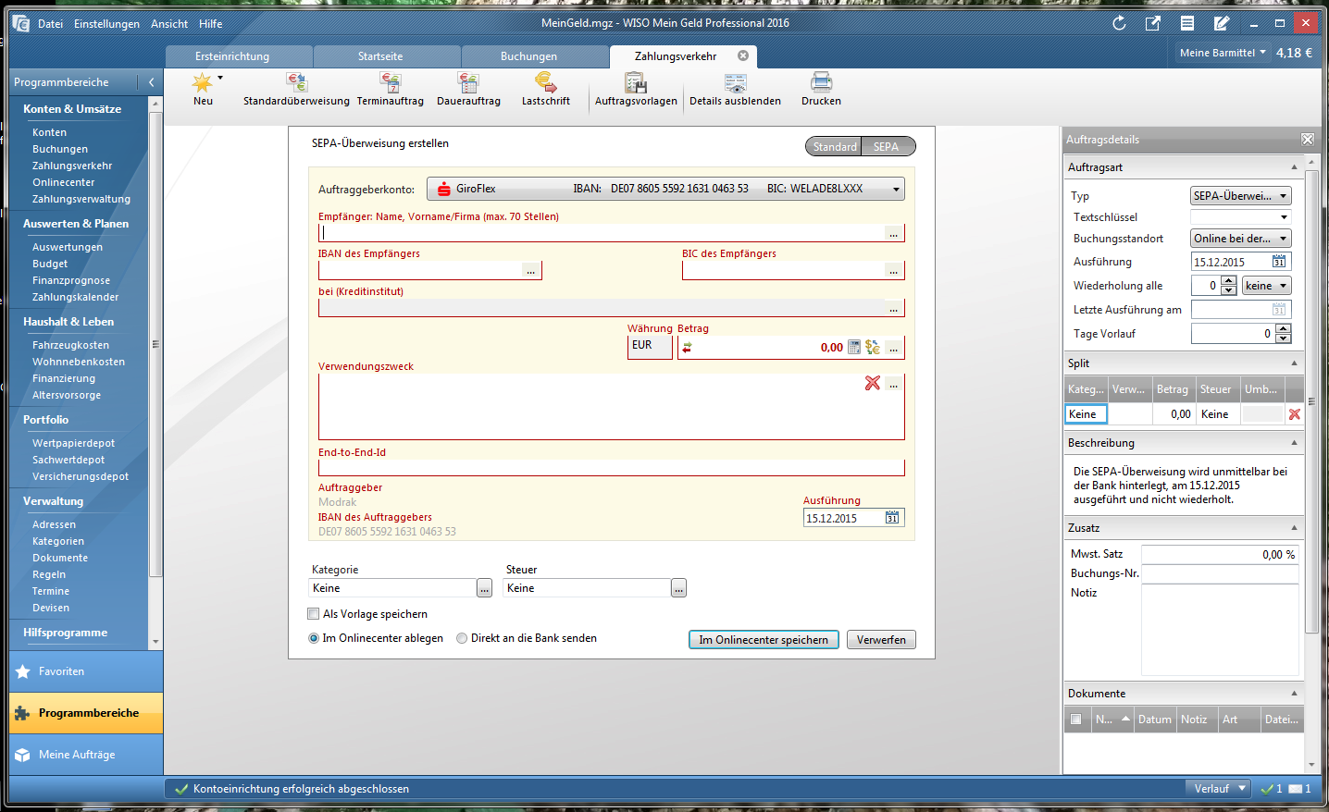1329x812 pixels.
Task: Open the calculator icon in Betrag field
Action: pos(854,348)
